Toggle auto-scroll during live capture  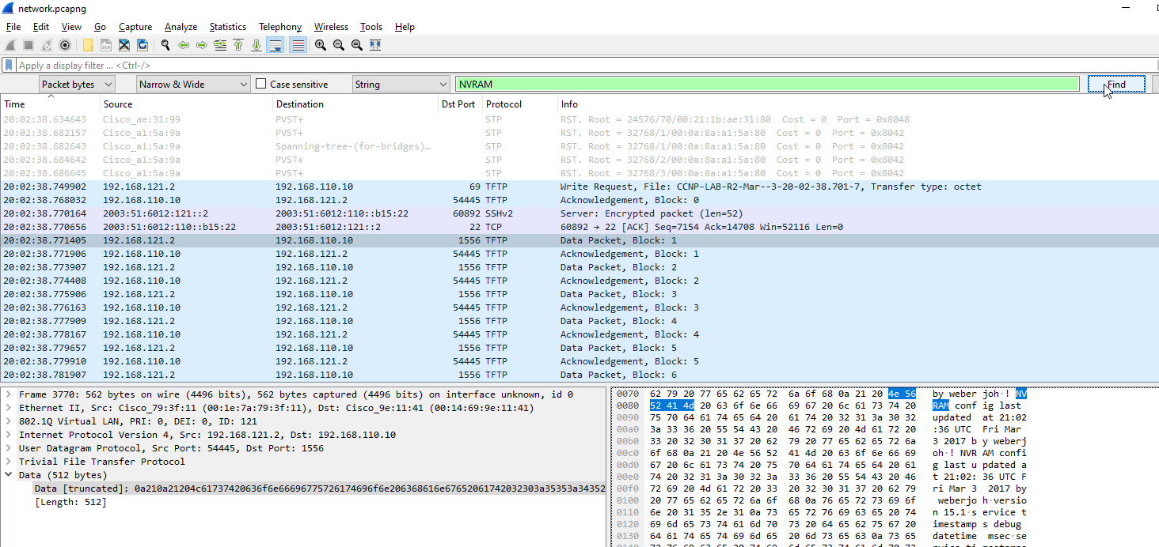[275, 45]
